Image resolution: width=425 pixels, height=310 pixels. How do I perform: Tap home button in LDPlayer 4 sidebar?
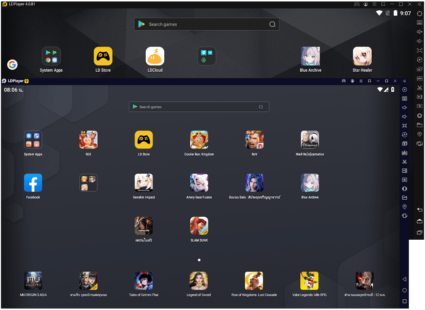(420, 221)
